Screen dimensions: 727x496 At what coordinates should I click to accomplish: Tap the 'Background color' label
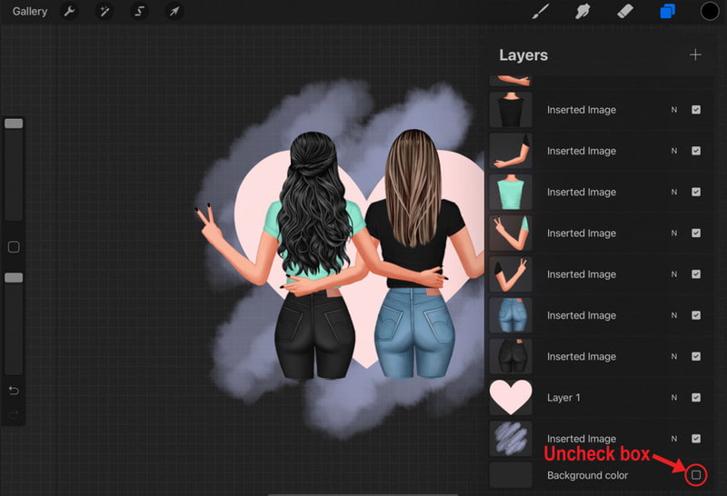pos(587,475)
